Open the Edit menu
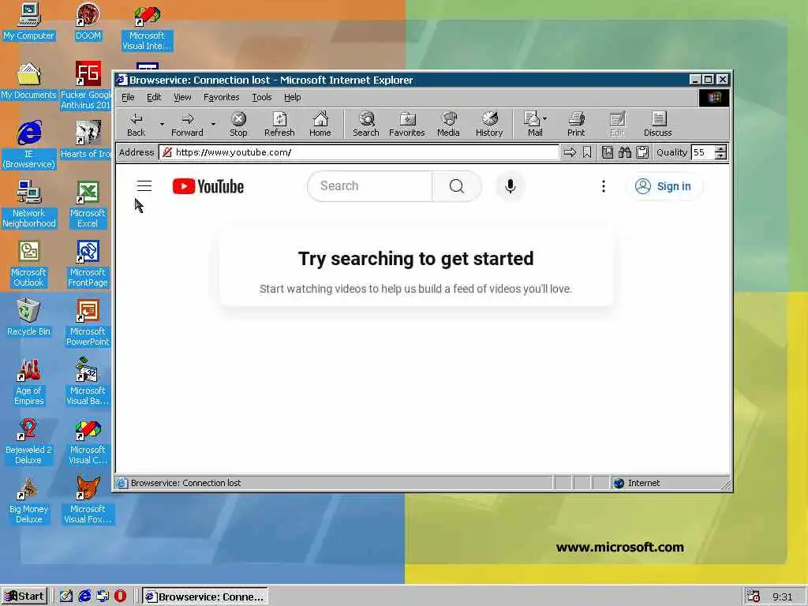 pos(154,97)
